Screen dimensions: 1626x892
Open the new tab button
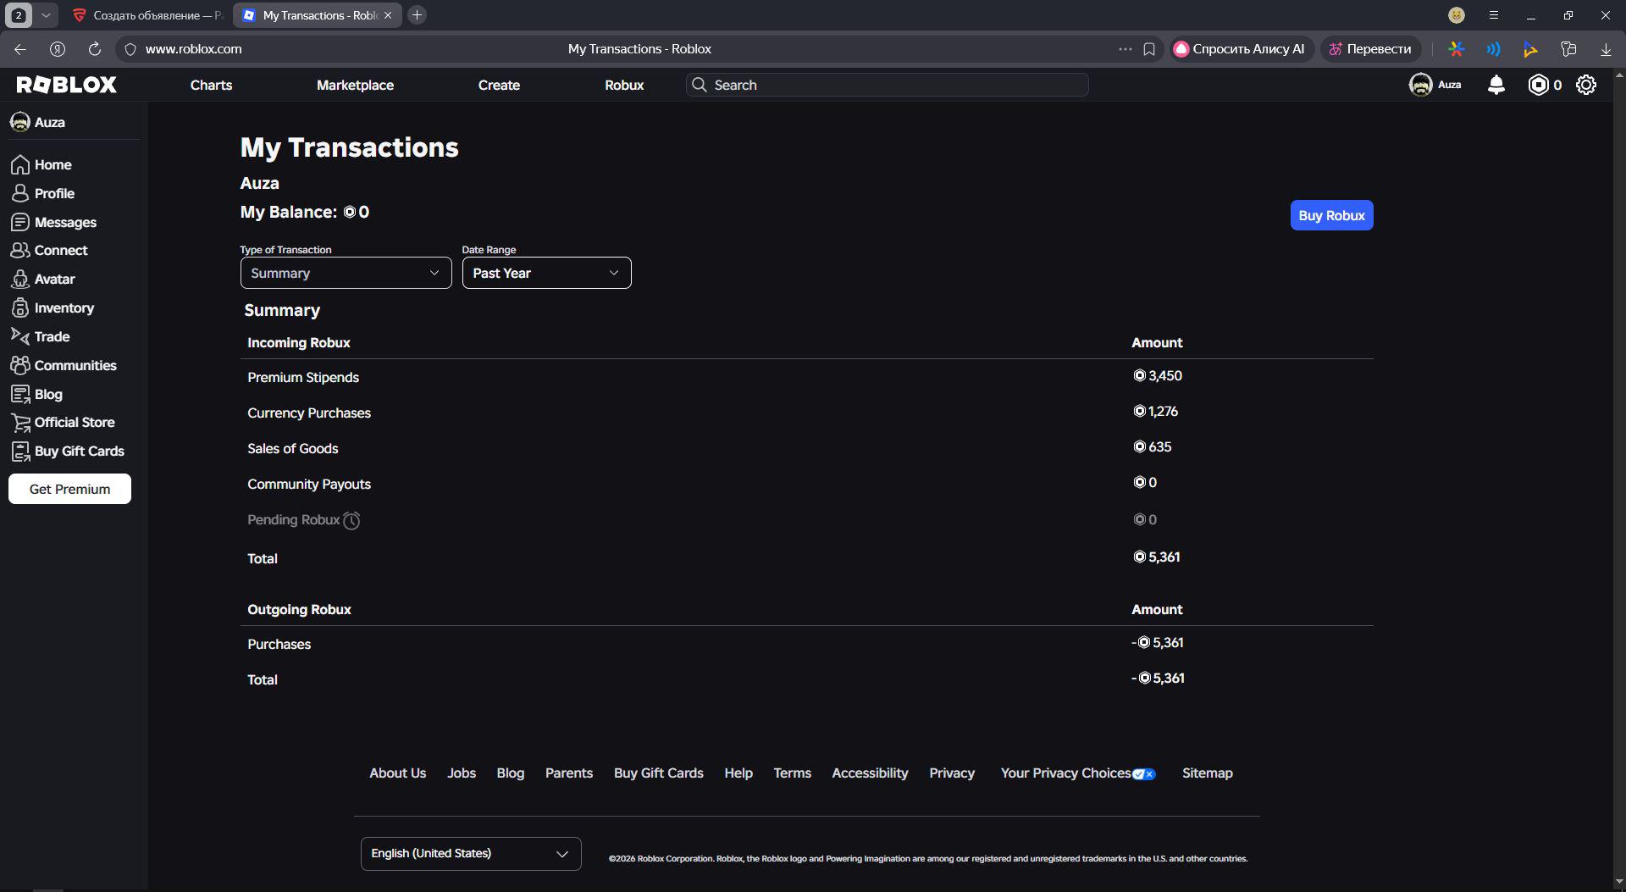pos(417,15)
